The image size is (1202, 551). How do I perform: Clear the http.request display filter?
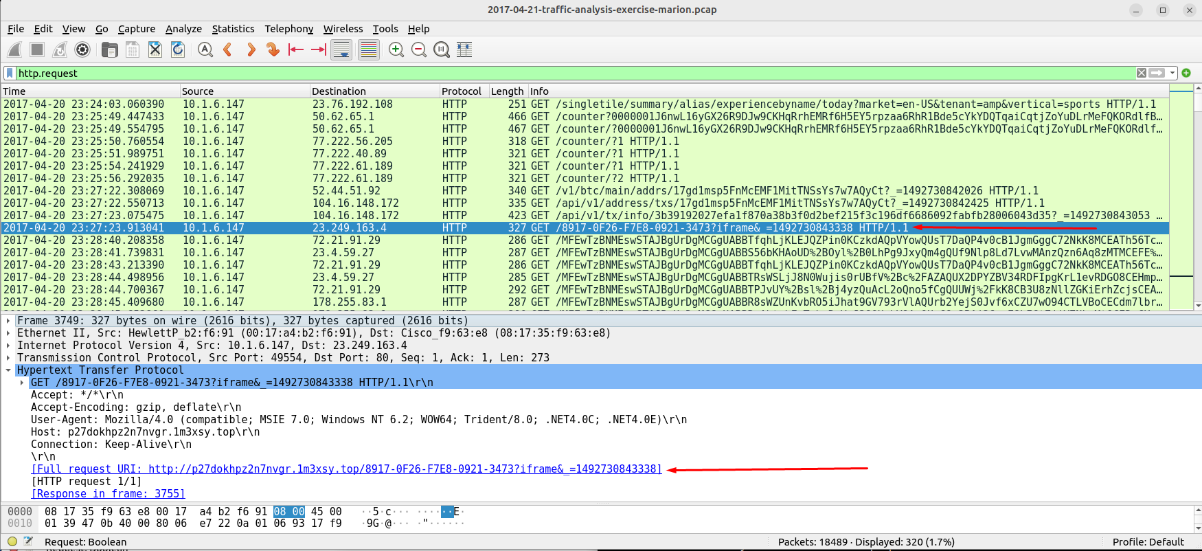1142,73
